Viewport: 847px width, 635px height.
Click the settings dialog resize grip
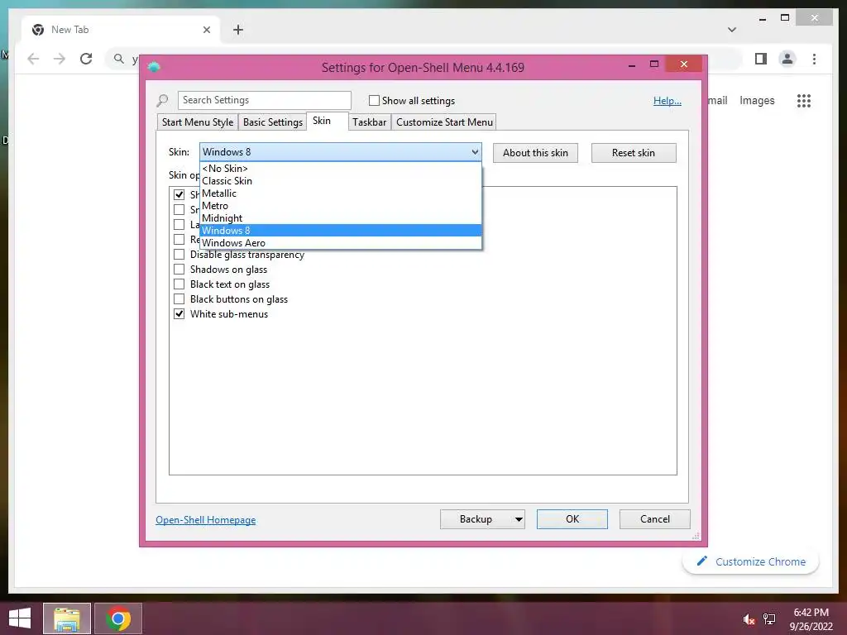tap(696, 536)
